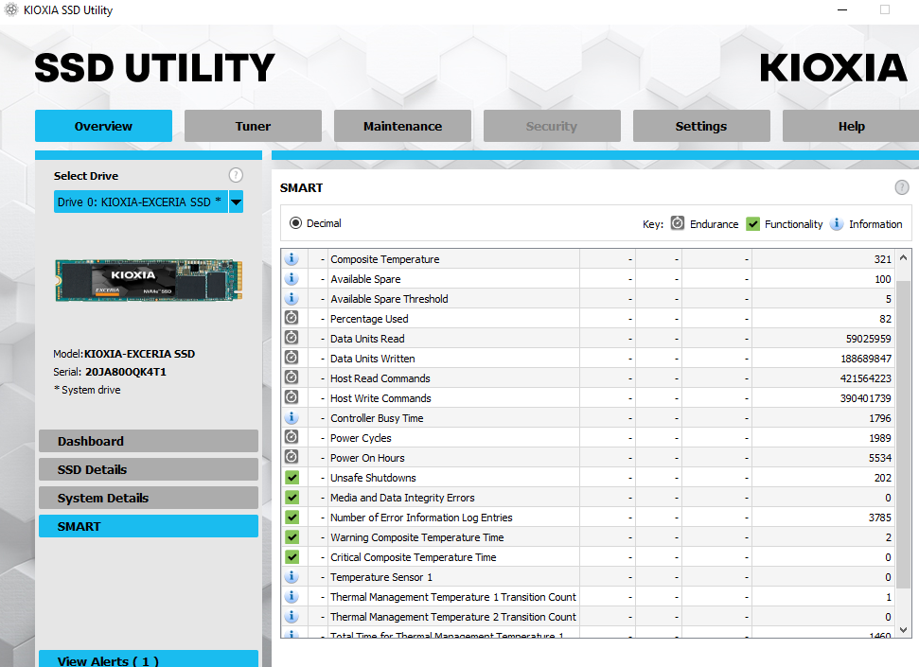
Task: Click info icon beside Thermal Management Temperature 1 Transition Count
Action: pyautogui.click(x=292, y=597)
